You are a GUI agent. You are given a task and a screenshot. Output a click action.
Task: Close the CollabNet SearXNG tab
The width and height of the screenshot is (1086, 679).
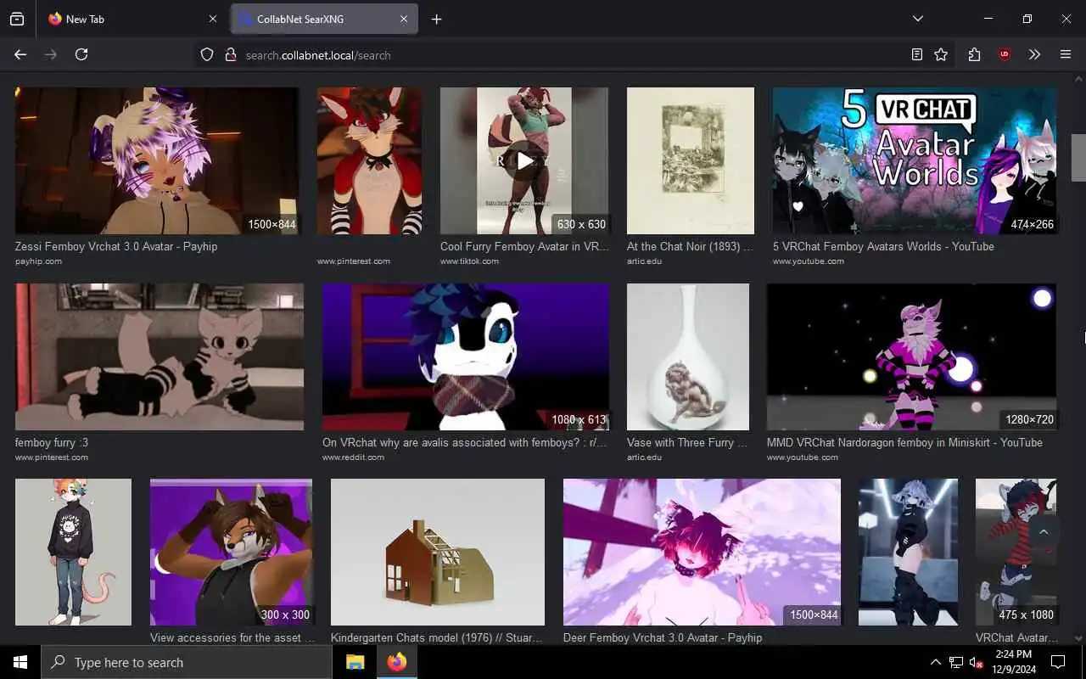click(x=404, y=19)
